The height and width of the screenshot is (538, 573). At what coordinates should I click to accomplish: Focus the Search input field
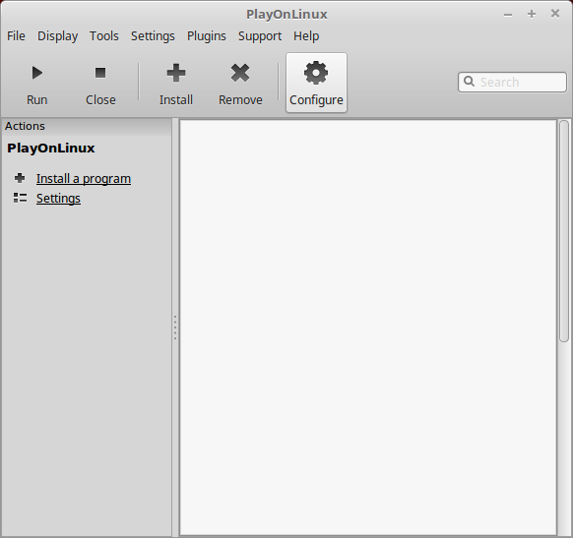[512, 82]
